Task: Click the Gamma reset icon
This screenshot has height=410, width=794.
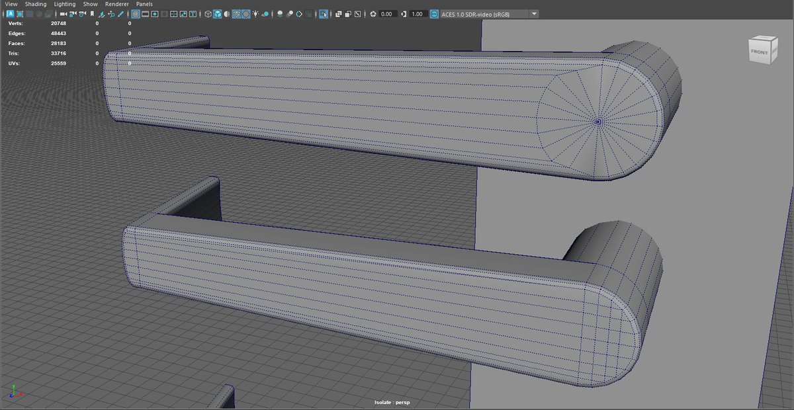Action: pyautogui.click(x=404, y=14)
